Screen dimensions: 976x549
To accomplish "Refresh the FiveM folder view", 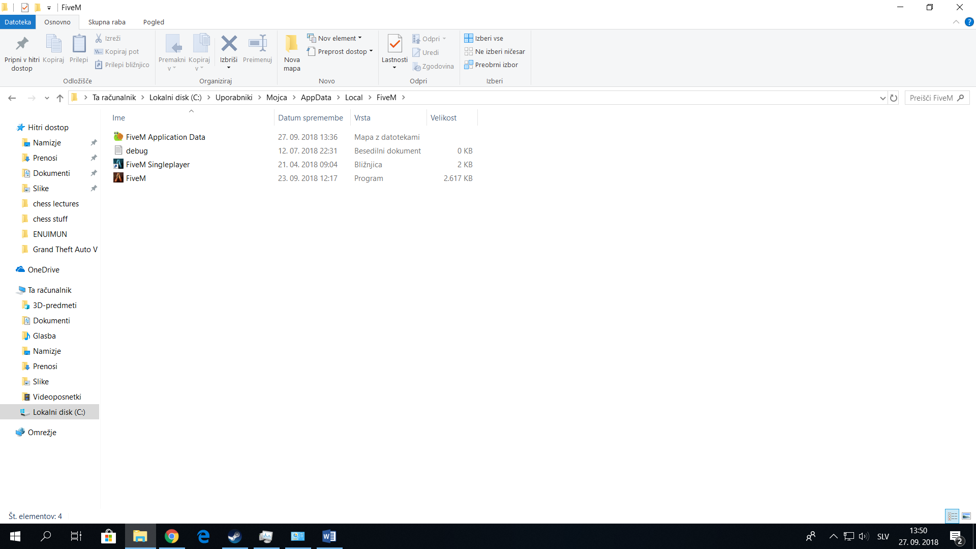I will pyautogui.click(x=894, y=98).
